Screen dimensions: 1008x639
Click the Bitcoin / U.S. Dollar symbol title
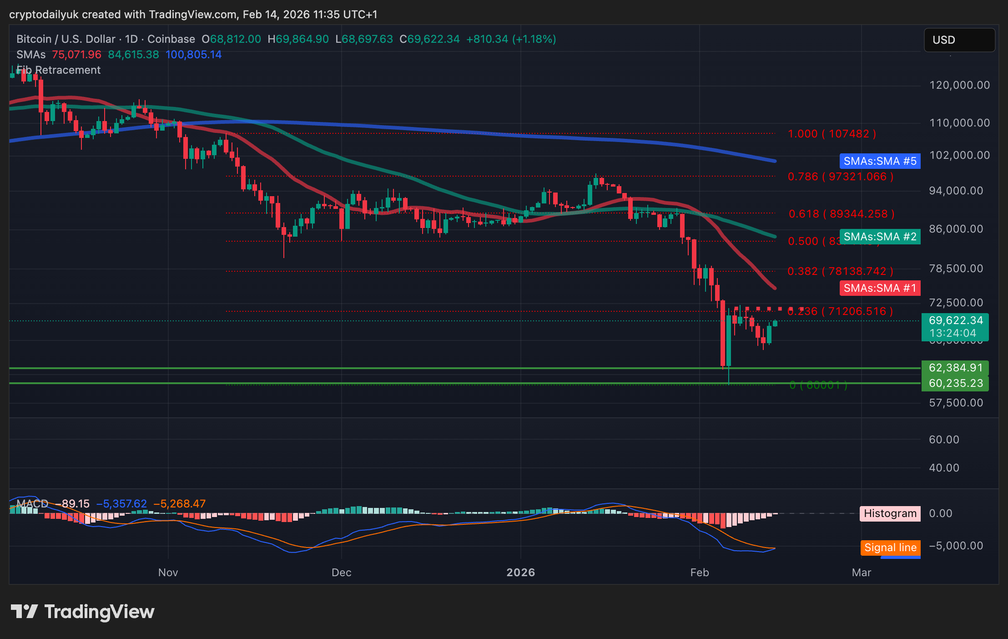pyautogui.click(x=66, y=39)
